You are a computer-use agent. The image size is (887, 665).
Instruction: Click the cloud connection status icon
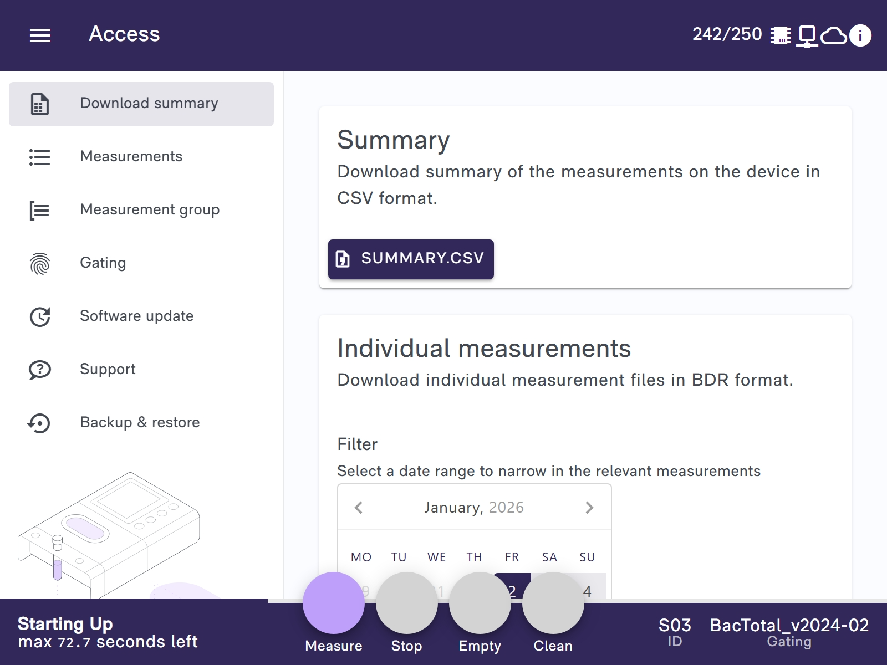click(x=833, y=35)
